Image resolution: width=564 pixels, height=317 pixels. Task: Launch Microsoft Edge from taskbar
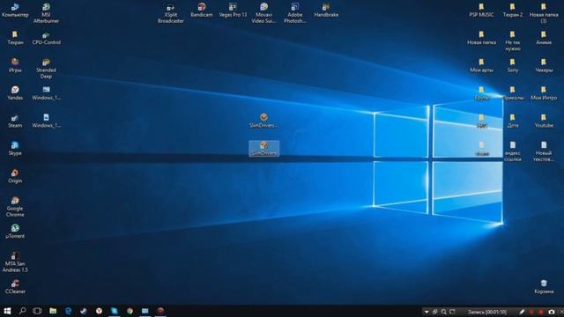[x=69, y=311]
